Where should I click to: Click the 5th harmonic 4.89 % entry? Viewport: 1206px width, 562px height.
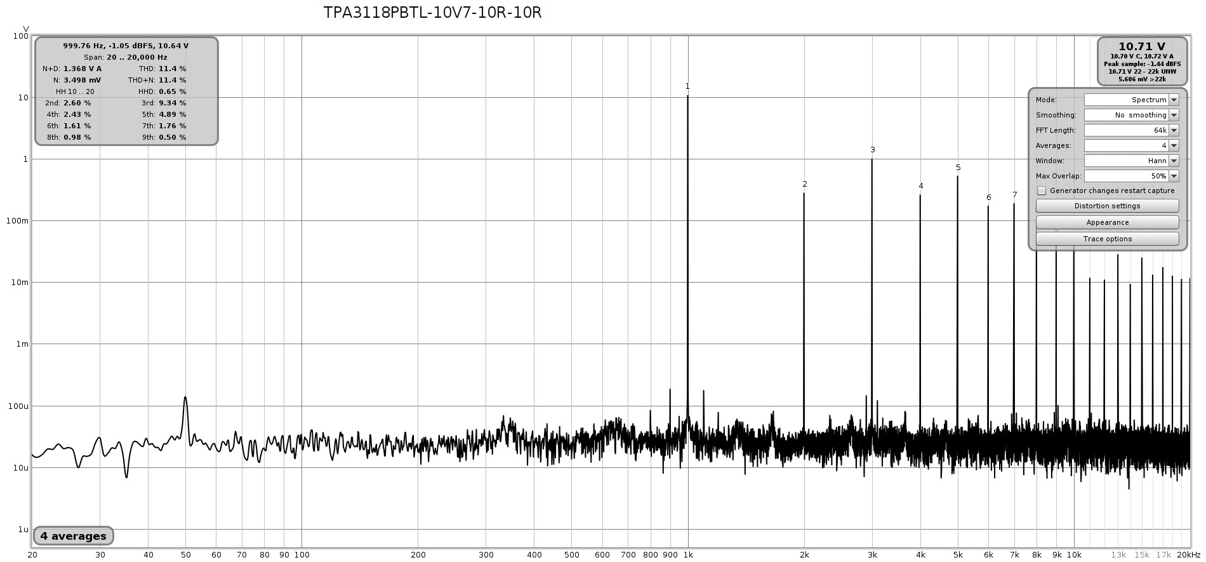tap(164, 114)
